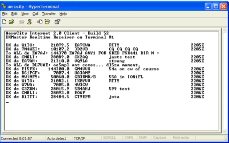Click the Capture status indicator
229x143 pixels.
point(160,138)
